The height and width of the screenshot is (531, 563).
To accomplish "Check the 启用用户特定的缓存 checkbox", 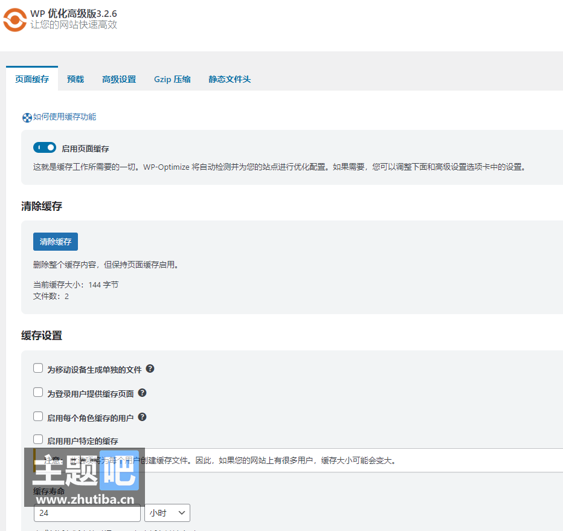I will pyautogui.click(x=38, y=440).
